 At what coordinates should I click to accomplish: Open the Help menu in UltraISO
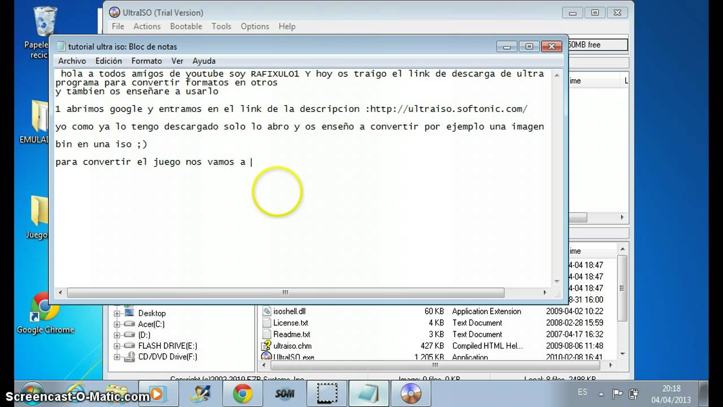[287, 26]
